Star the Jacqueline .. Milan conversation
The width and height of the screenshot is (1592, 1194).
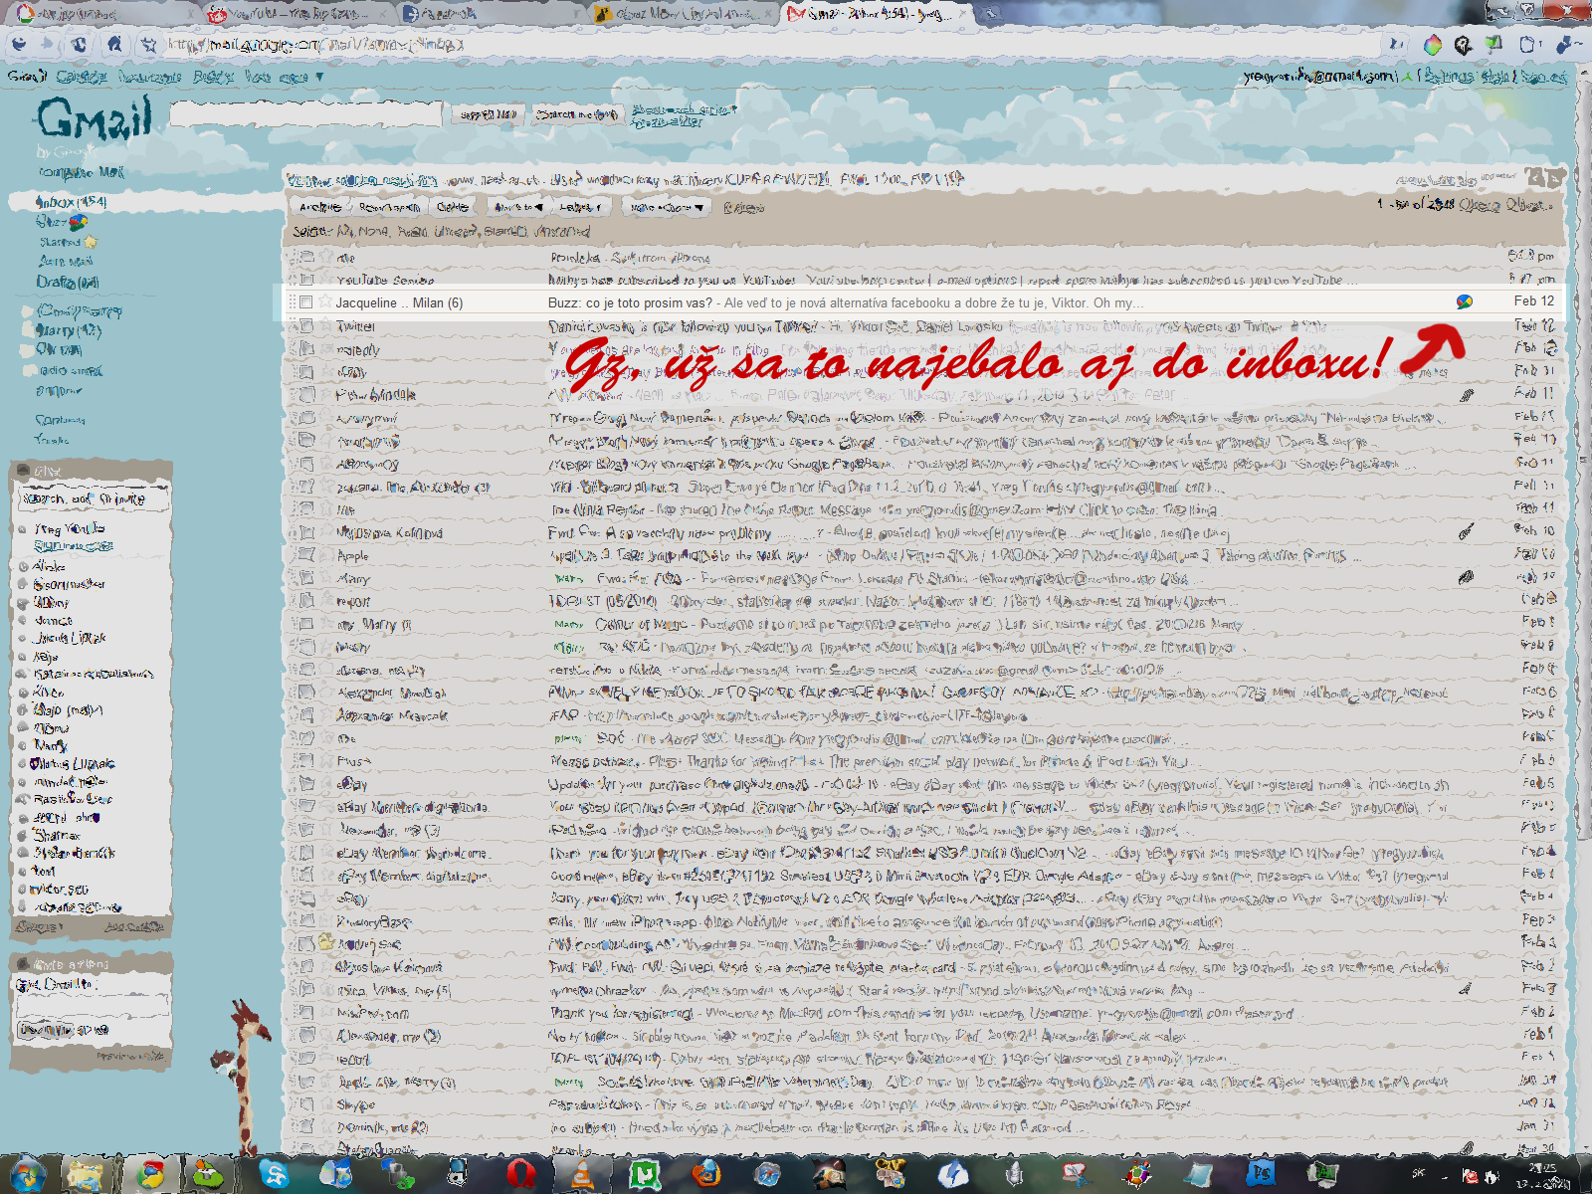(x=323, y=302)
